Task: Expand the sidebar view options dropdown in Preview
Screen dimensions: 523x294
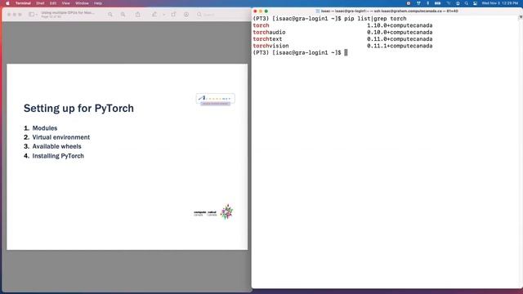Action: pyautogui.click(x=36, y=15)
